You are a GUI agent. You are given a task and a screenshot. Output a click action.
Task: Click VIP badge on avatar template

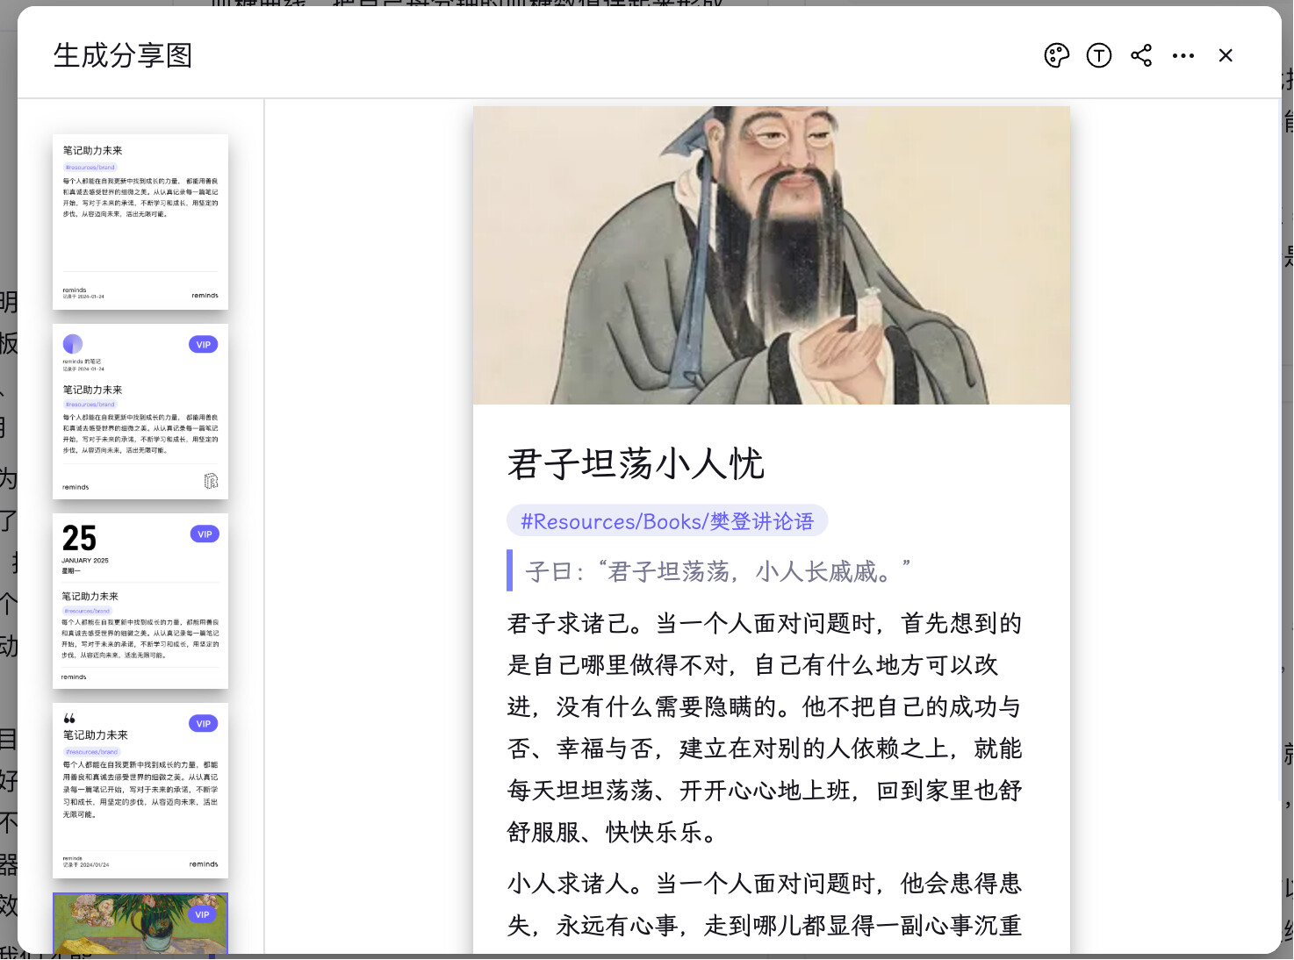pyautogui.click(x=204, y=345)
